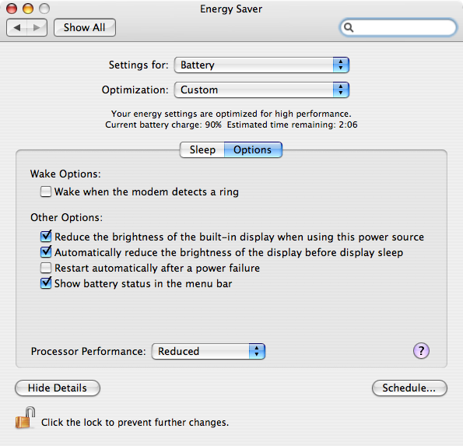The width and height of the screenshot is (463, 446).
Task: Uncheck Show battery status in the menu bar
Action: tap(46, 283)
